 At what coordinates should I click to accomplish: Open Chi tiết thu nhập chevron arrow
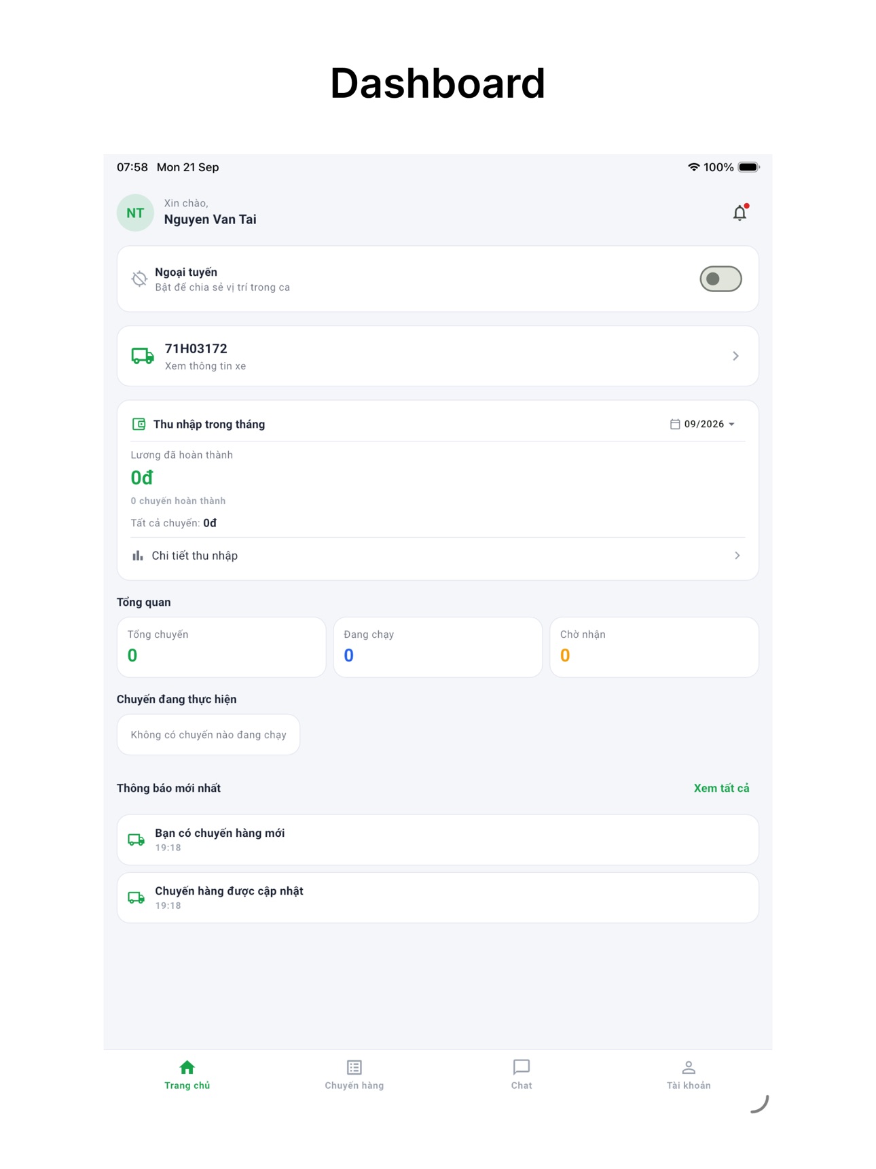(x=737, y=556)
